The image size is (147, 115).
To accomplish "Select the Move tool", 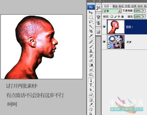I will point(91,12).
